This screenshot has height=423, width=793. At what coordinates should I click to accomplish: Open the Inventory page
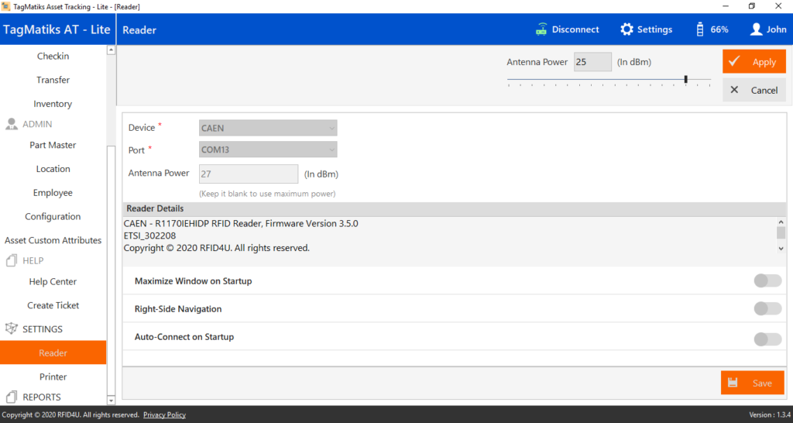tap(53, 104)
